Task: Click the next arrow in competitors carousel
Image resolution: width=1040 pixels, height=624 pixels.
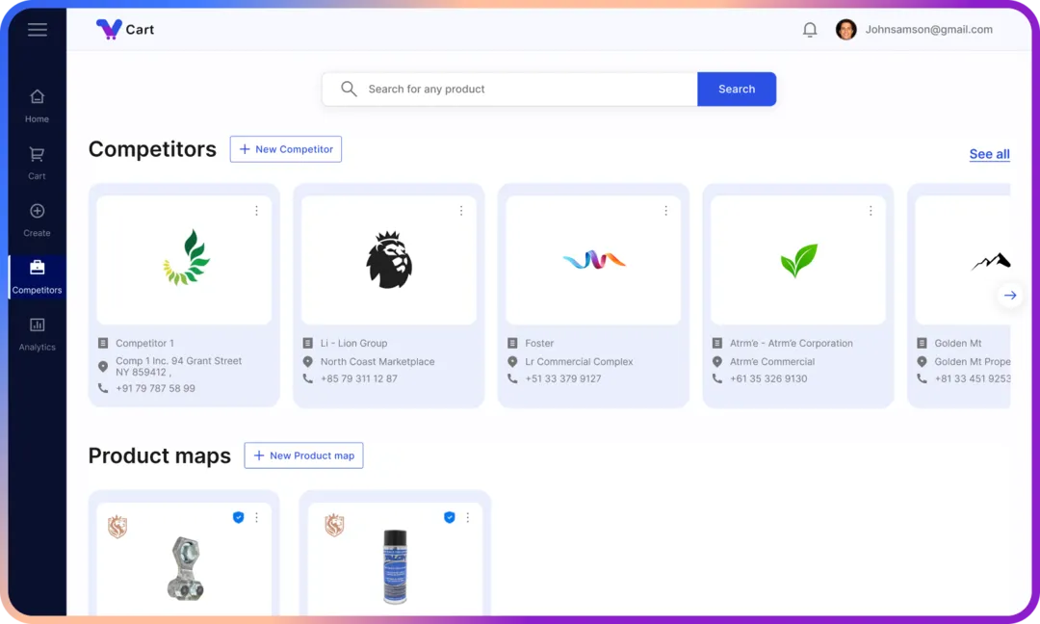Action: tap(1009, 295)
